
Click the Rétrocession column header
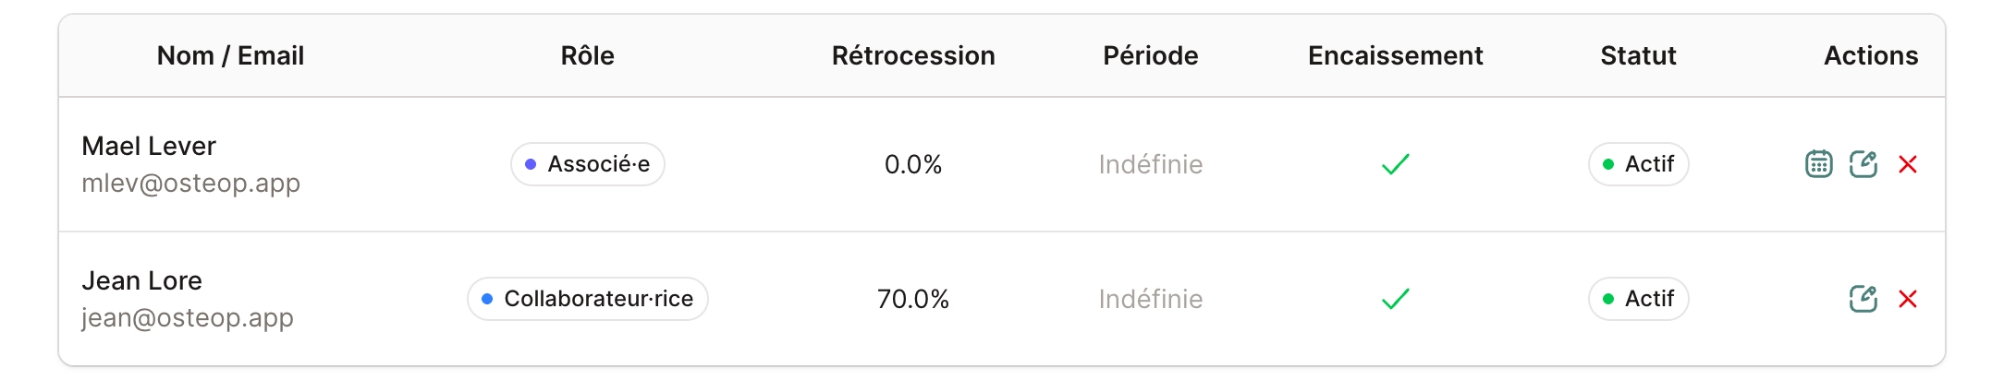pyautogui.click(x=913, y=55)
